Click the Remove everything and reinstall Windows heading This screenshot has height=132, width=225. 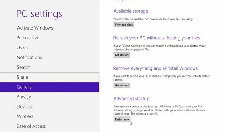pyautogui.click(x=155, y=68)
